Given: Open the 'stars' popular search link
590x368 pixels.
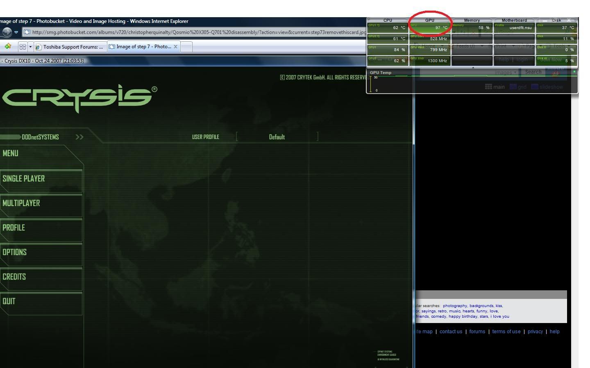Looking at the screenshot, I should coord(484,316).
